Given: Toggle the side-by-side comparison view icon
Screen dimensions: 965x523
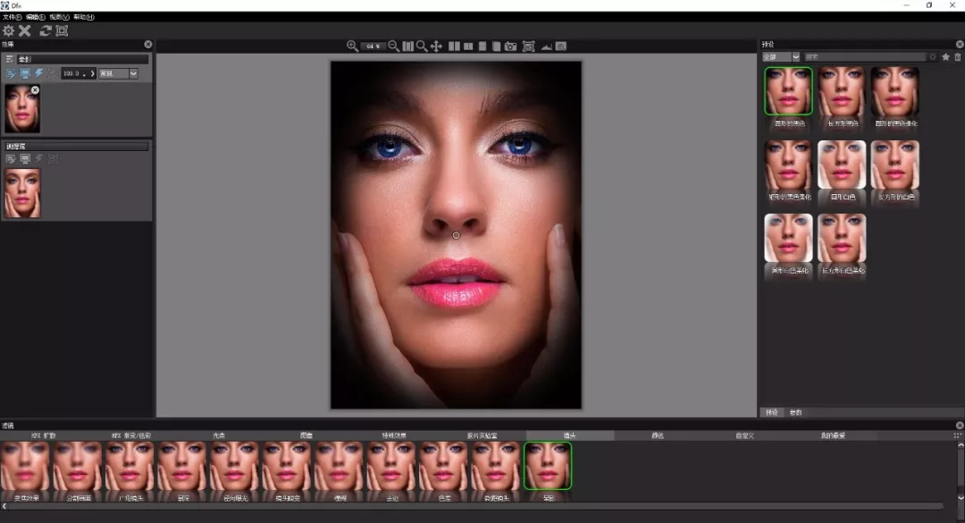Looking at the screenshot, I should [454, 46].
